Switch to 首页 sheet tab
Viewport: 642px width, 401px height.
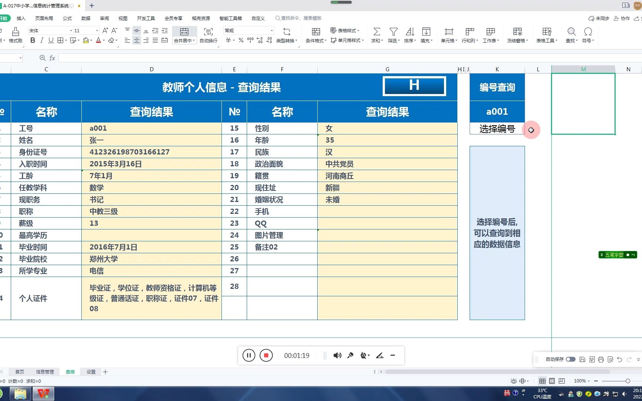click(x=20, y=372)
